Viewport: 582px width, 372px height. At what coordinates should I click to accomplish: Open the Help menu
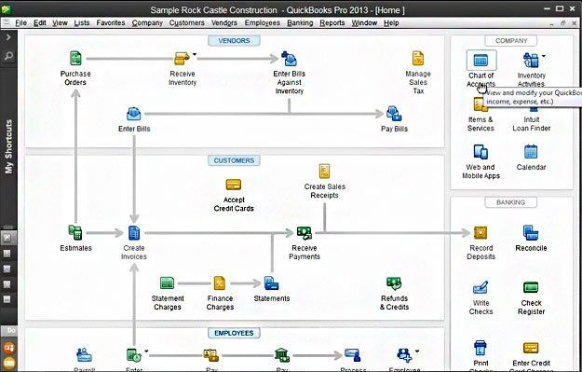[x=391, y=22]
